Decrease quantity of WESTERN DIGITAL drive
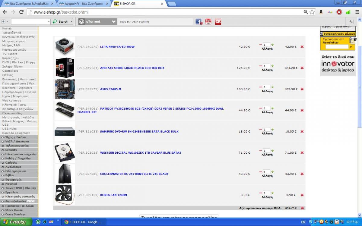 point(260,151)
